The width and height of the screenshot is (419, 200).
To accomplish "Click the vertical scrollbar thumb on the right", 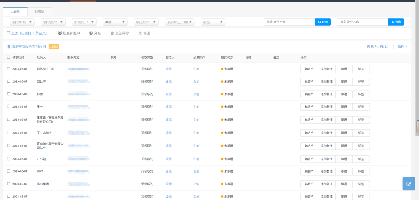I will click(417, 127).
